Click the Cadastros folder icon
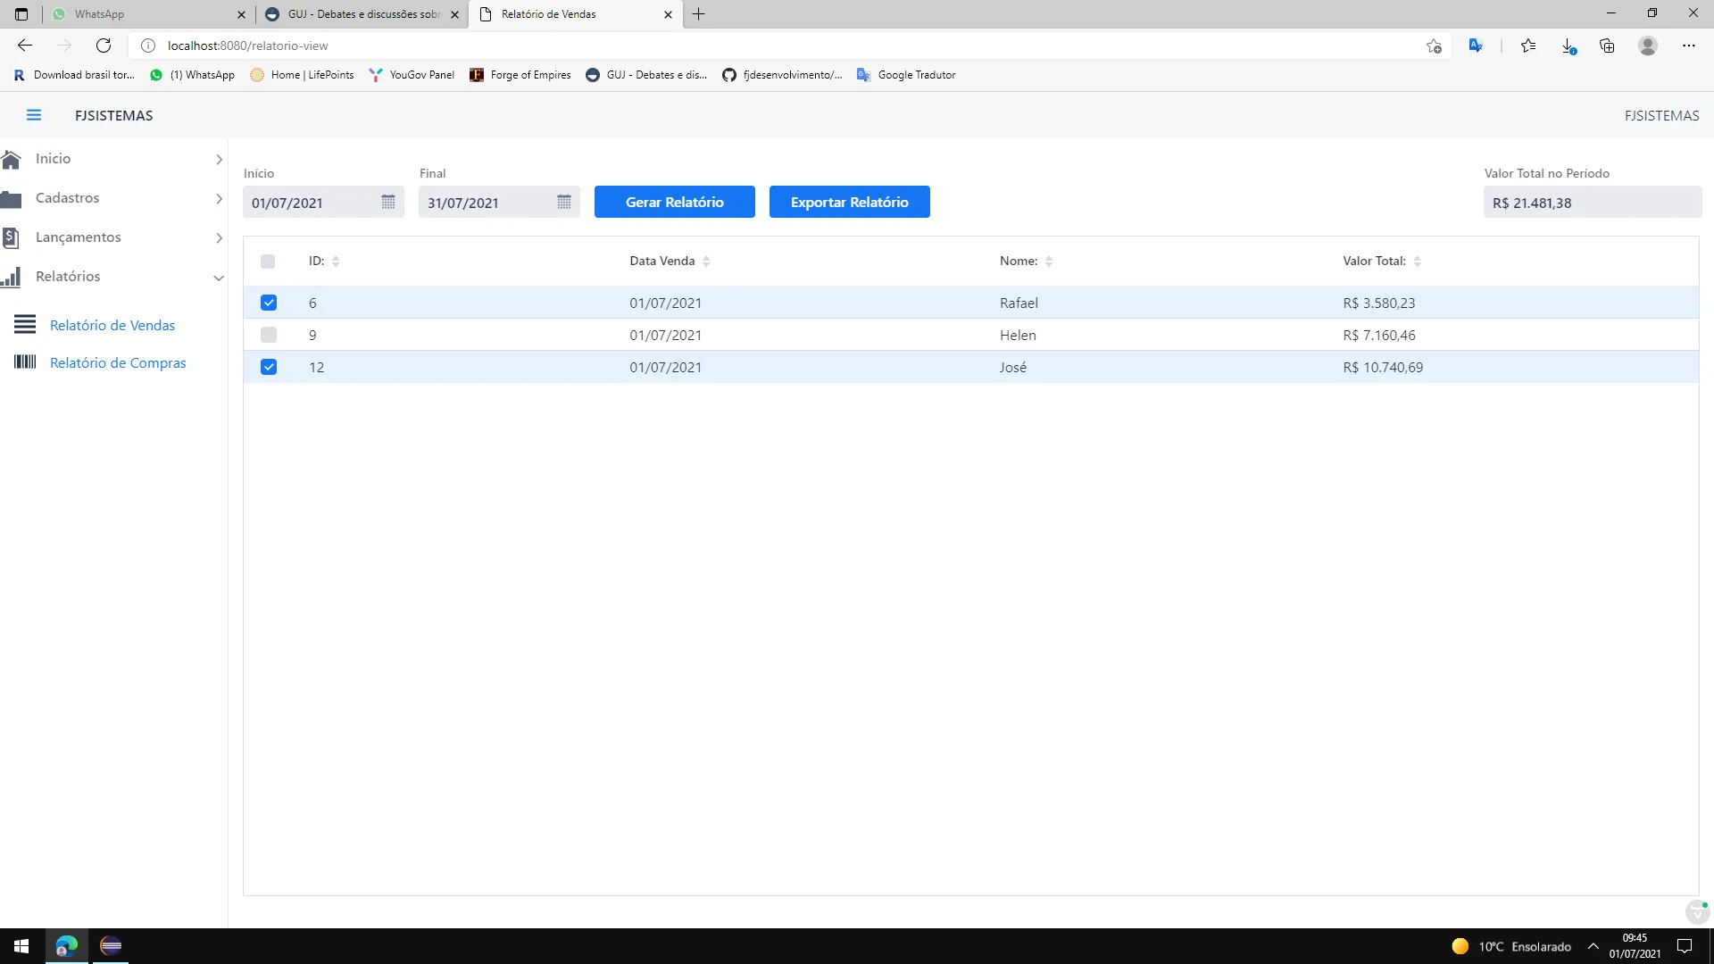Screen dimensions: 1714x964 click(x=12, y=198)
